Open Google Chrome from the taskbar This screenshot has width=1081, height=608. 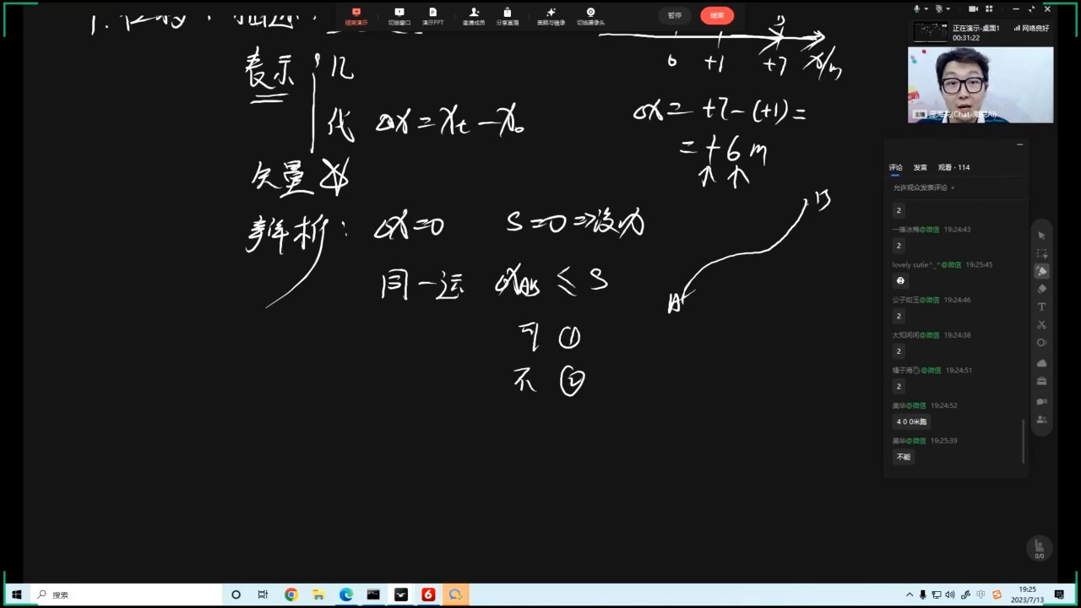tap(291, 594)
